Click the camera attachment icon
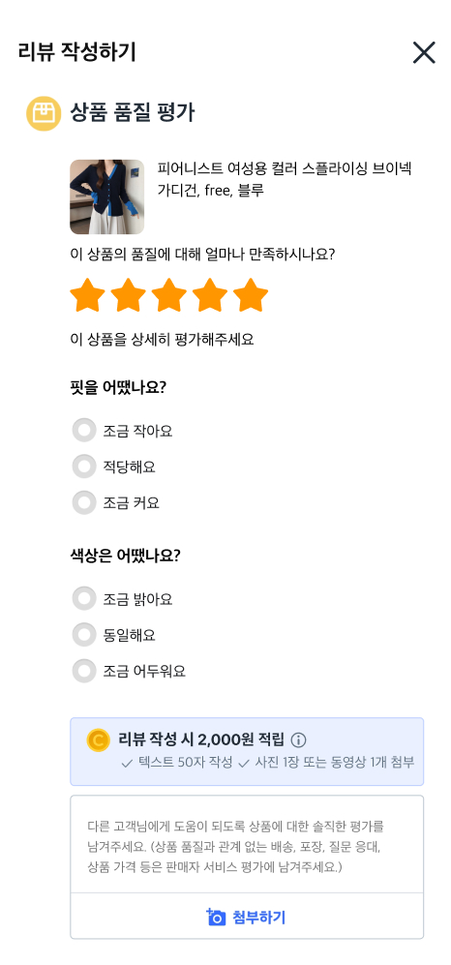Screen dimensions: 451x965 (x=217, y=917)
